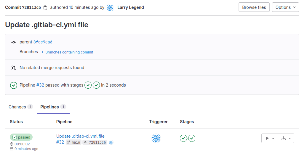
Task: Open parent commit 8fdc9ea6
Action: click(43, 42)
